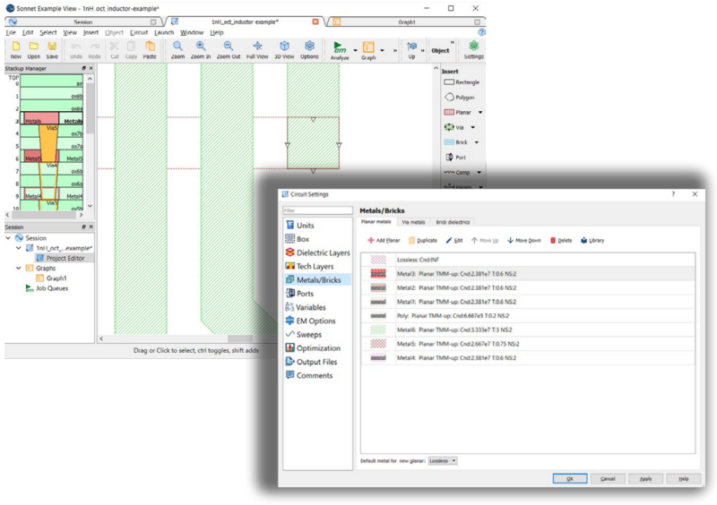717x505 pixels.
Task: Click the Duplicate metal button
Action: click(x=423, y=240)
